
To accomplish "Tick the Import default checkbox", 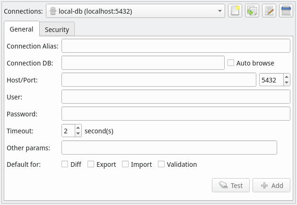I will [x=125, y=164].
